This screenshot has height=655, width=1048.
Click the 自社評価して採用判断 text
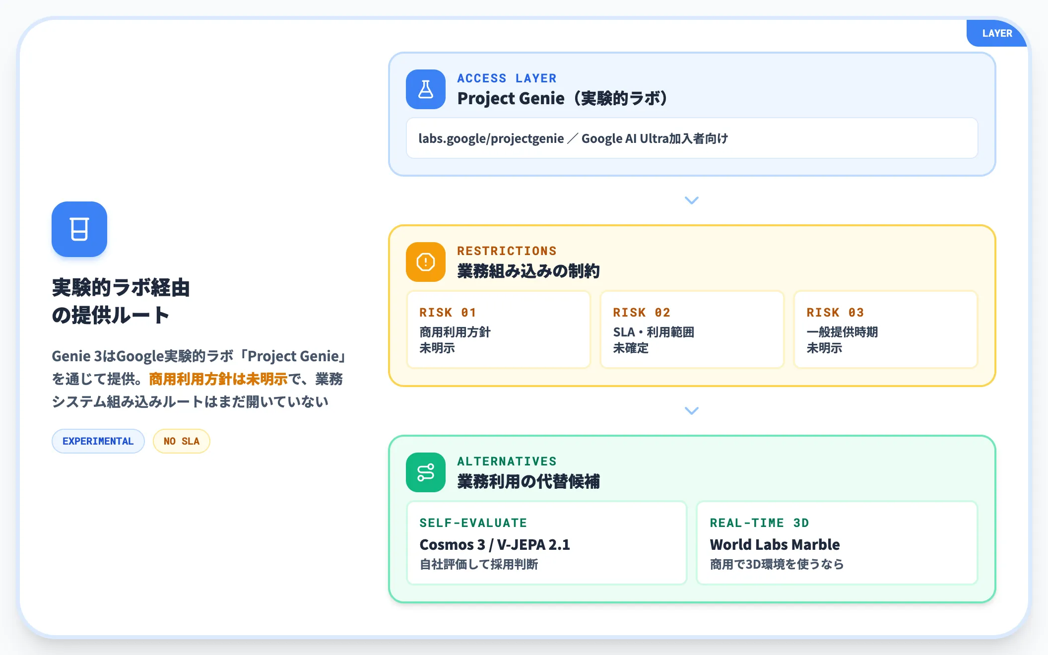click(x=479, y=564)
